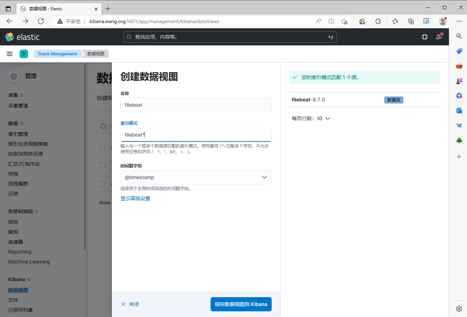Open the sidebar tree icon
This screenshot has height=317, width=467.
pos(459,140)
